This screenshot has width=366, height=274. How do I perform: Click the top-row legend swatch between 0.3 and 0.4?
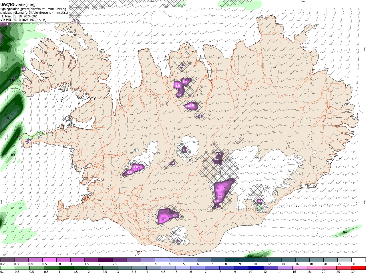pyautogui.click(x=21, y=260)
